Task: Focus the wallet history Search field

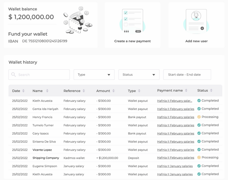Action: point(42,75)
